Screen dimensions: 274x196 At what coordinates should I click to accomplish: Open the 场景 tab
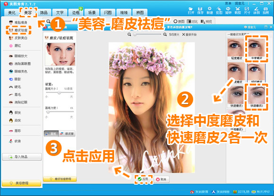click(x=92, y=13)
